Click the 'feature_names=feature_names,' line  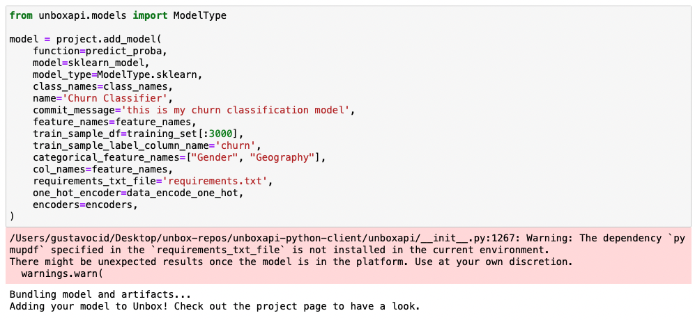(115, 122)
